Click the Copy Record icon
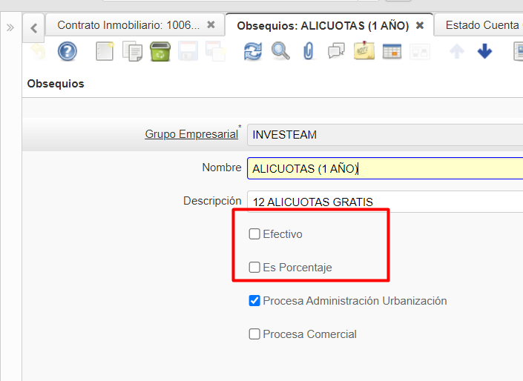 click(x=133, y=51)
